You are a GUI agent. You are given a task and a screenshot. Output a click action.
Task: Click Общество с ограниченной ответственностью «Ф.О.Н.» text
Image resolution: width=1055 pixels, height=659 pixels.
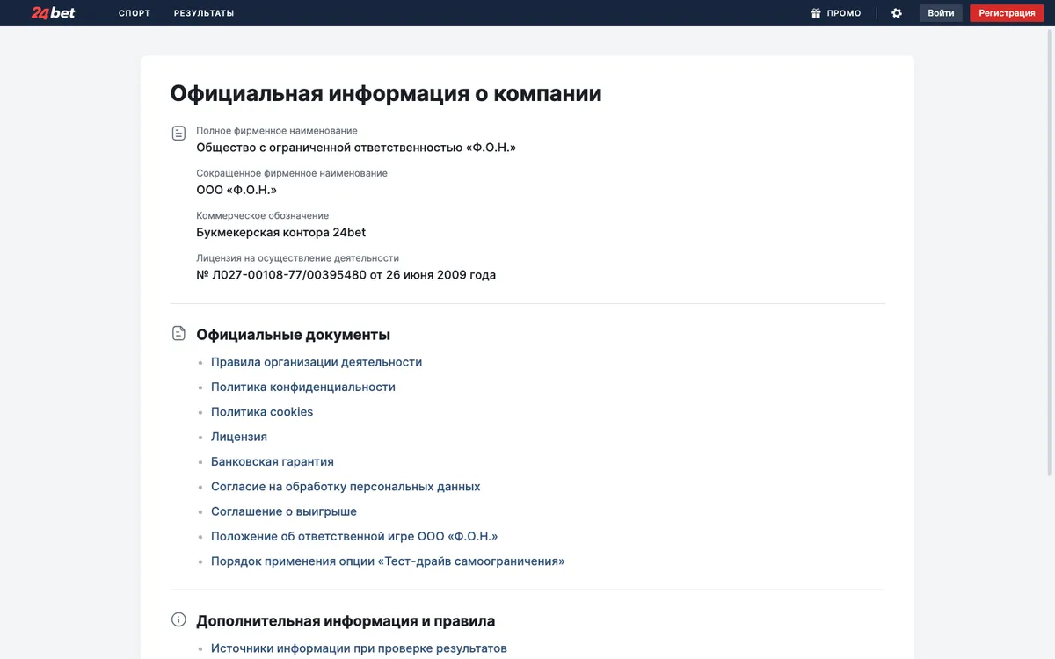pos(356,148)
